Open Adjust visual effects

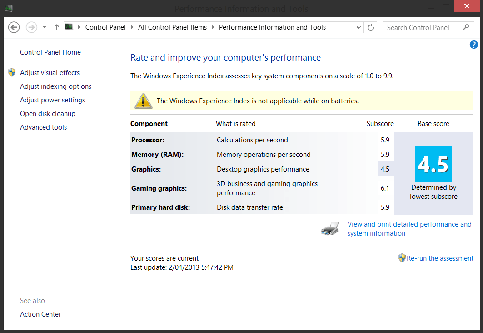click(x=50, y=73)
